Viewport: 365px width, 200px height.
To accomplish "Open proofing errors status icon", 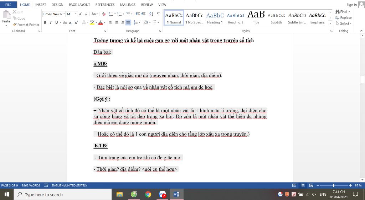I will [46, 185].
